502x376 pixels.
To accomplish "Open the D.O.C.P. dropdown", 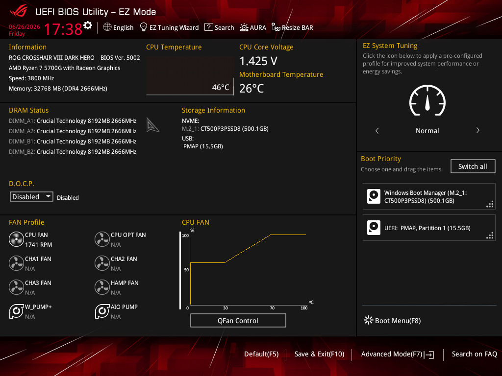I will (x=31, y=197).
